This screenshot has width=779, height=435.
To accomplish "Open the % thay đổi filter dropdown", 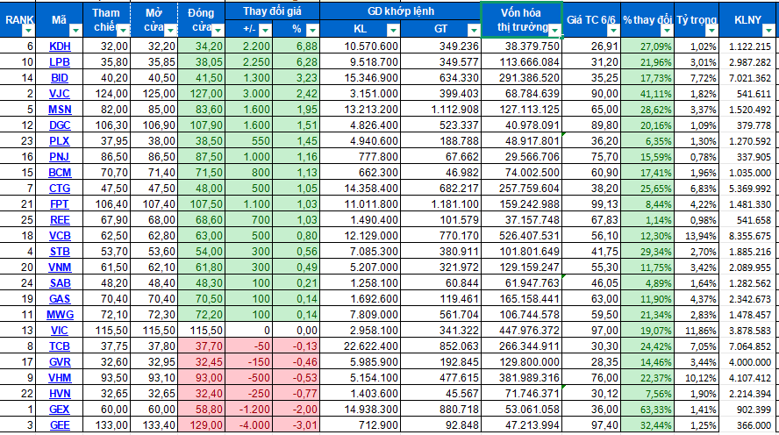I will click(667, 31).
